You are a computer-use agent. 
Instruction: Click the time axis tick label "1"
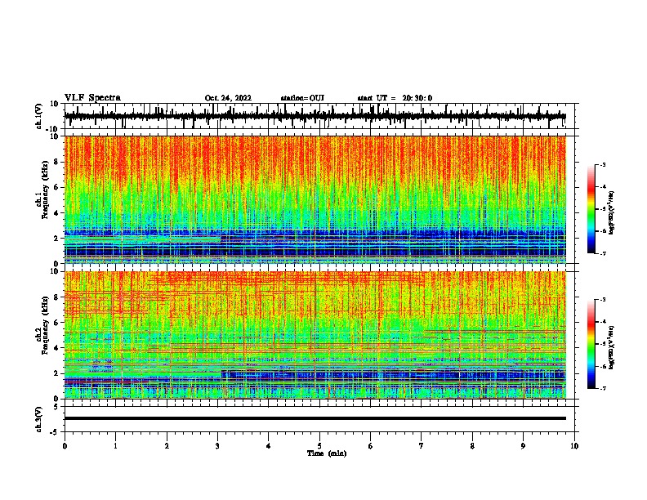[115, 446]
